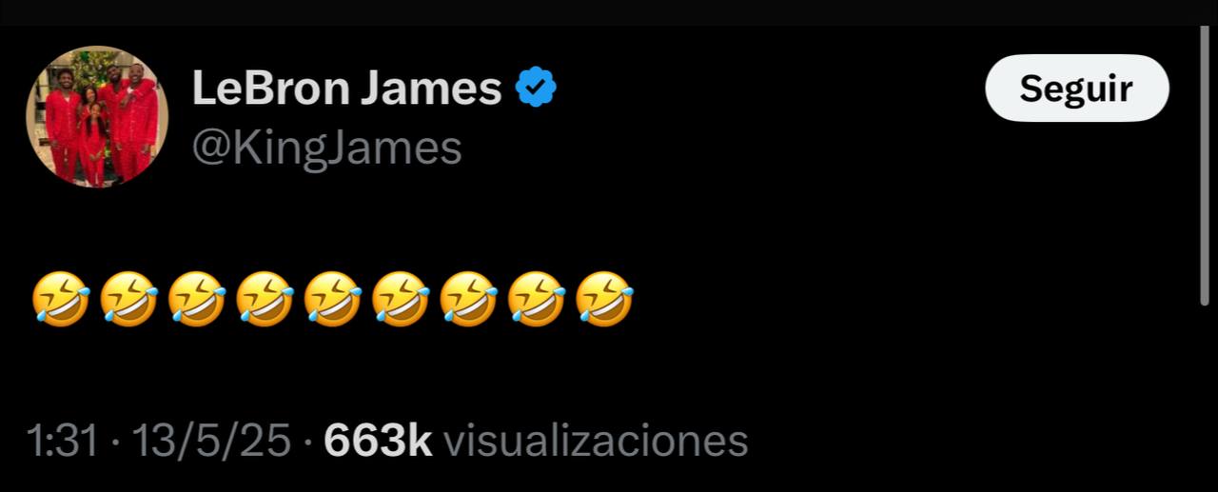Click the third rolling-laughing emoji

[197, 299]
